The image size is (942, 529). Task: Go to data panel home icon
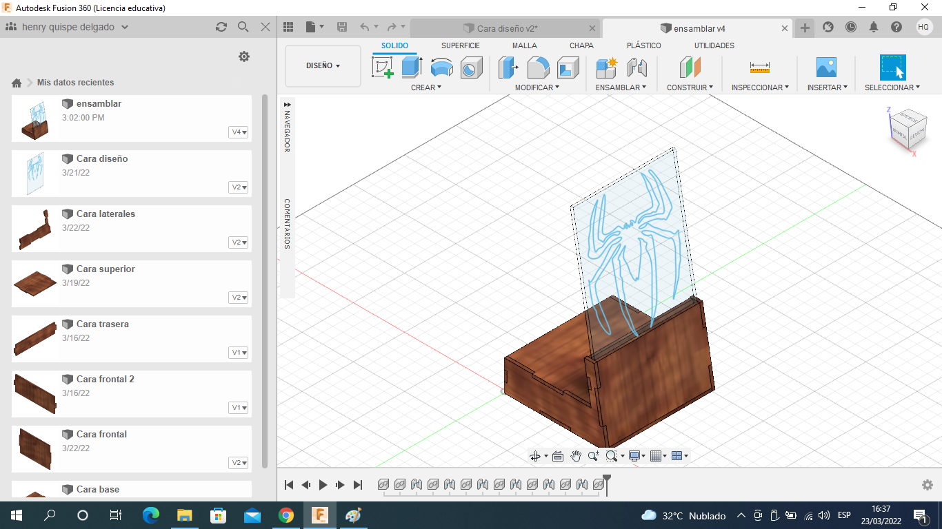17,83
